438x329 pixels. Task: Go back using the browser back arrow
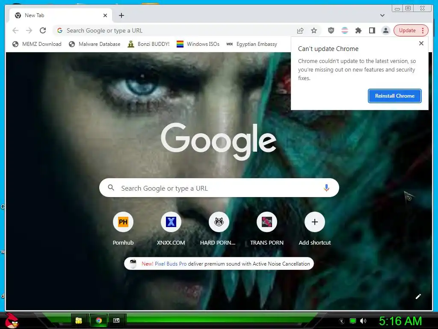click(15, 30)
